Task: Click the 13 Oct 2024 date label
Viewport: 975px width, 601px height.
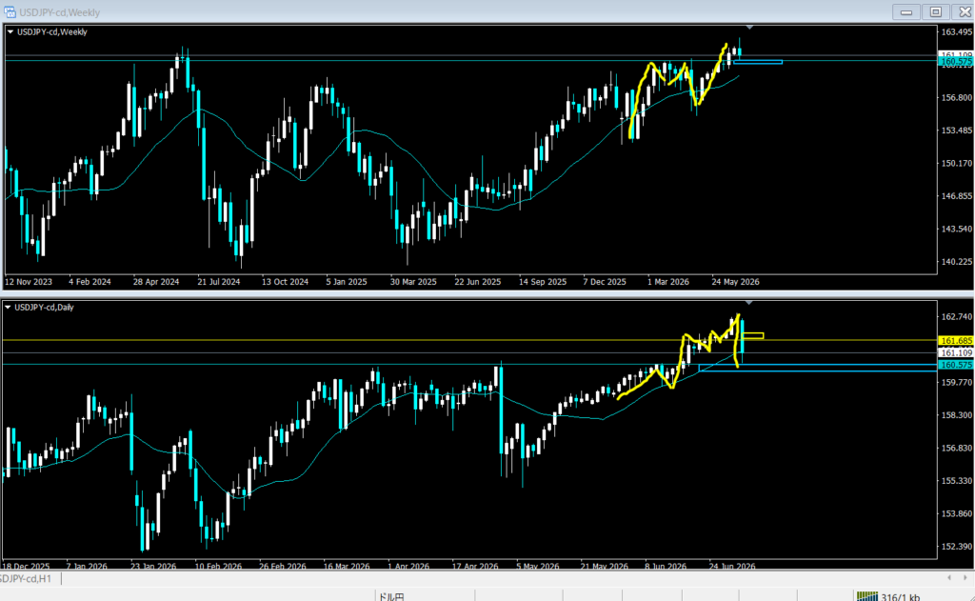Action: [x=285, y=282]
